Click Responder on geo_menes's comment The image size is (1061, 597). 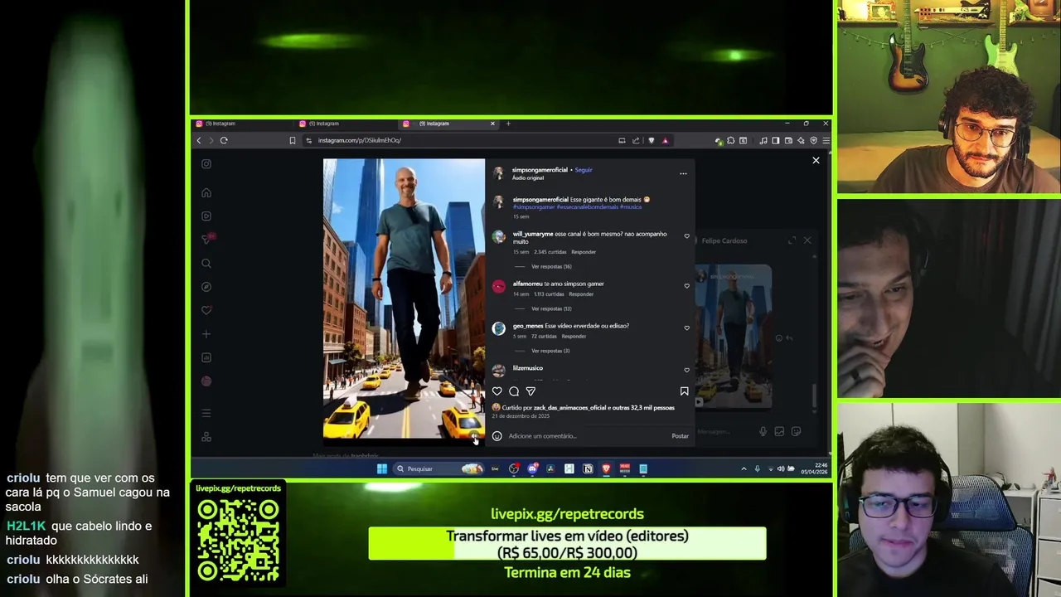pyautogui.click(x=574, y=336)
